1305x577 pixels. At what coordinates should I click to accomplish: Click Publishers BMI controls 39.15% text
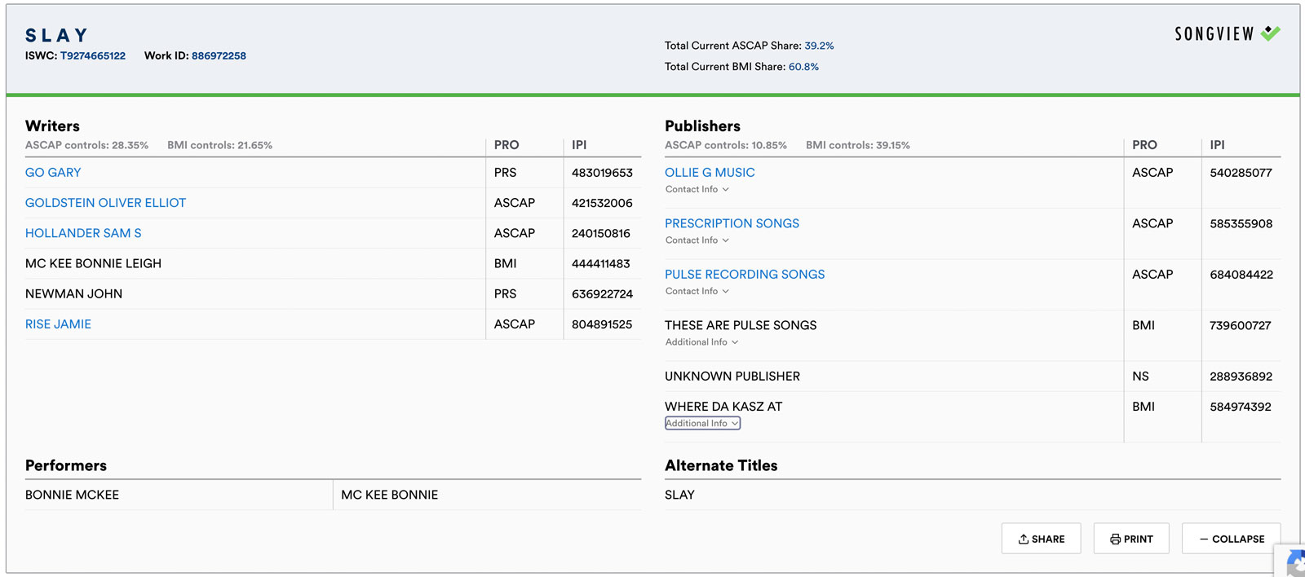pos(858,146)
